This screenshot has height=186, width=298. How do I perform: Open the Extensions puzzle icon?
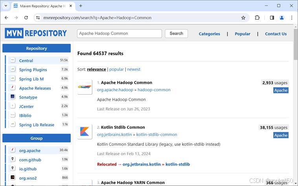(x=257, y=18)
